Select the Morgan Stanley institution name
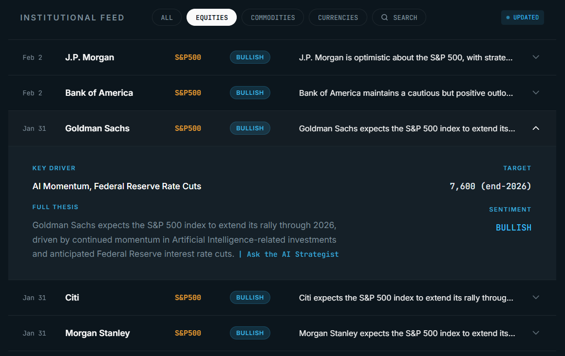Screen dimensions: 565x356 click(x=97, y=333)
